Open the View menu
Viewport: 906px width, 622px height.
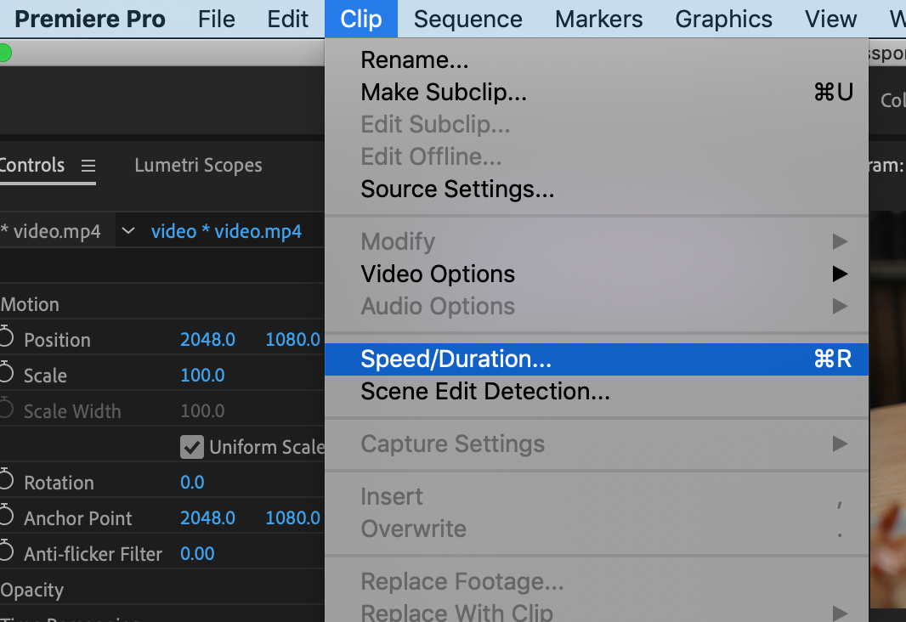click(x=831, y=19)
